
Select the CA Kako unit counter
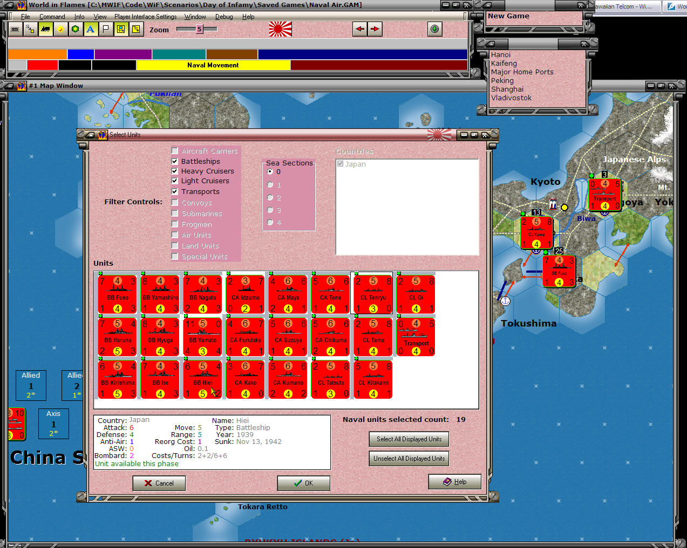(x=246, y=379)
